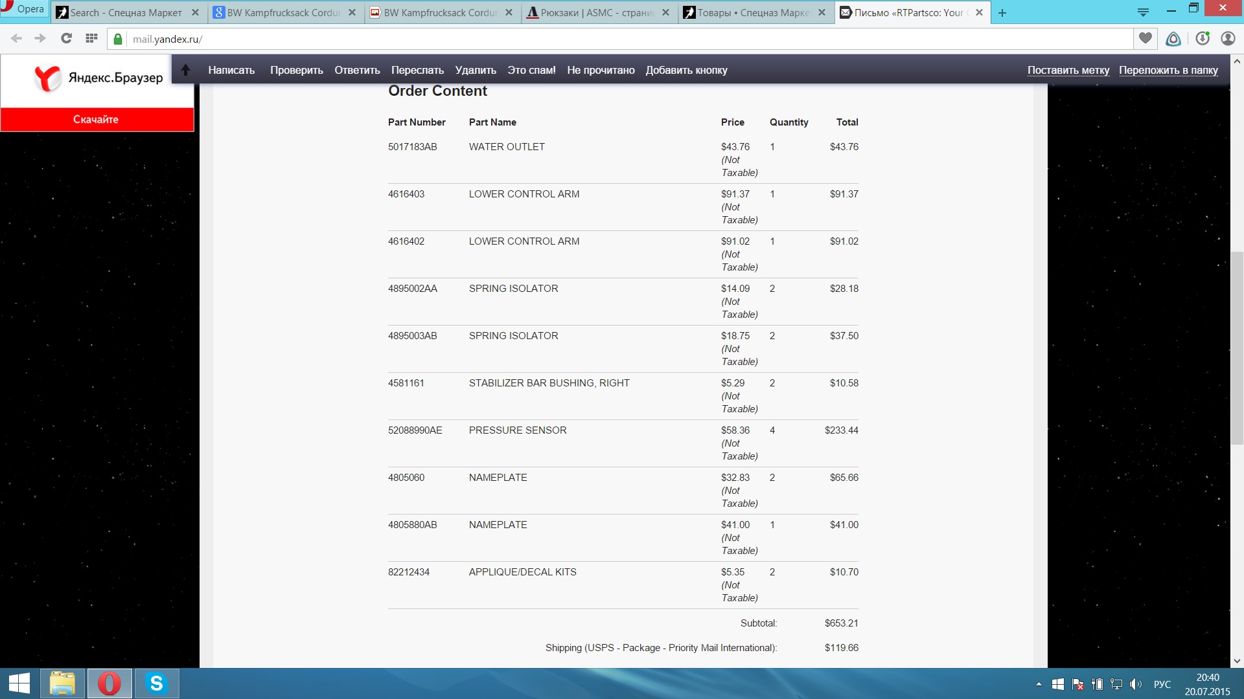Screen dimensions: 1244x699
Task: Open Skype from the taskbar
Action: 157,683
